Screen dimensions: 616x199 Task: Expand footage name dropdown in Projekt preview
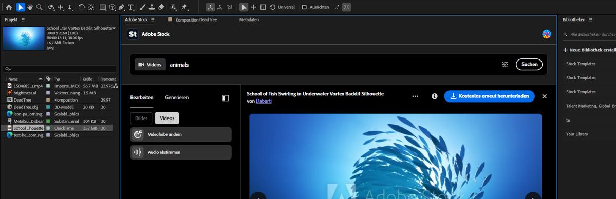coord(114,28)
